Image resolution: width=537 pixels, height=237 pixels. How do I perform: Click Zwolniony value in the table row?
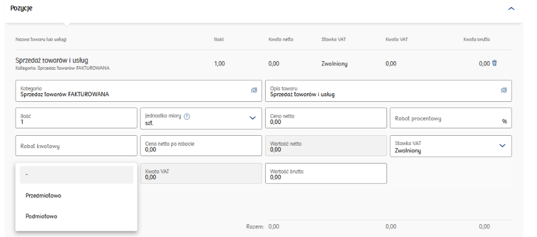[x=334, y=64]
